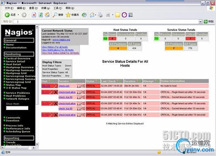Click Unreachable header in Host Status Totals

(126, 34)
